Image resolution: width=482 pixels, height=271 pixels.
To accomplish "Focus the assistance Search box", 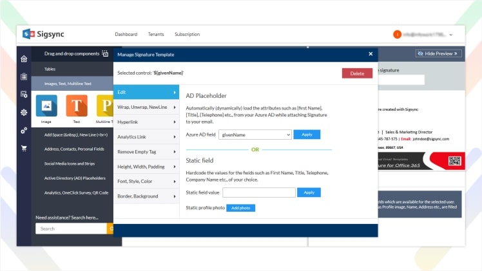I will pos(71,229).
